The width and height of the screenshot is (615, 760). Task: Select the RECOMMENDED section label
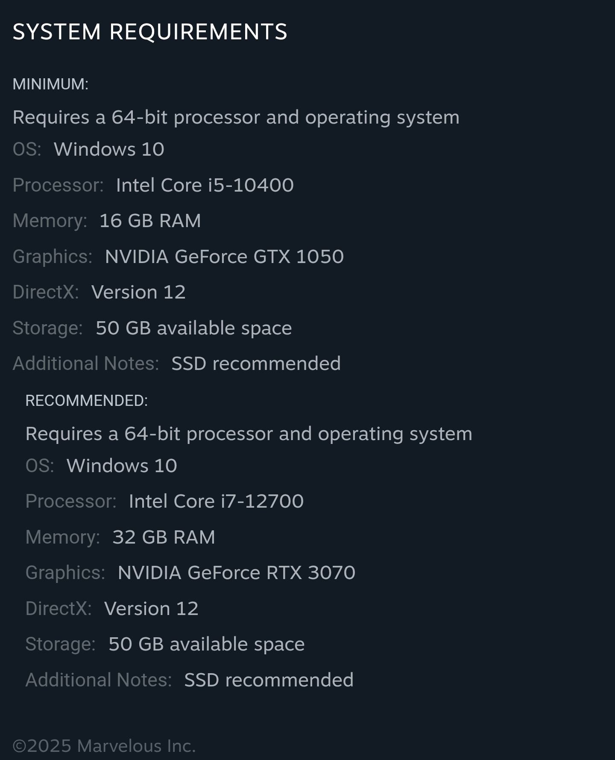[87, 401]
